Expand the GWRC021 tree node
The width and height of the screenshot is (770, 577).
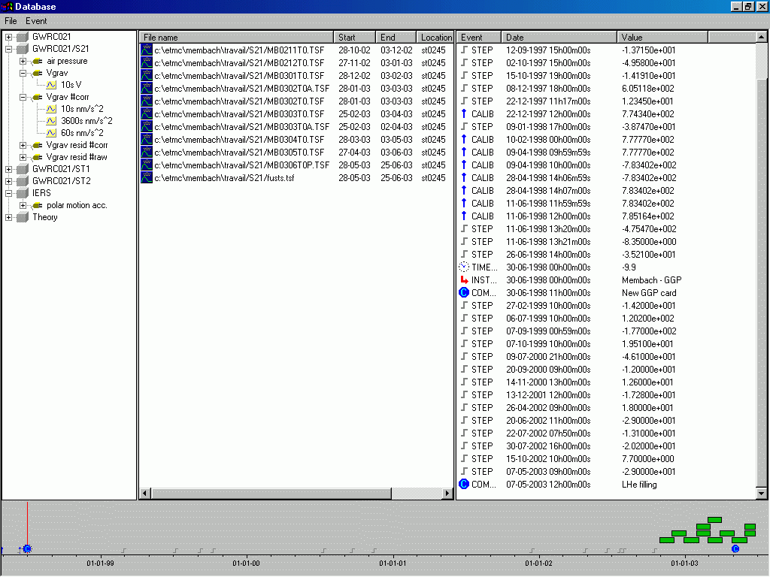tap(9, 37)
